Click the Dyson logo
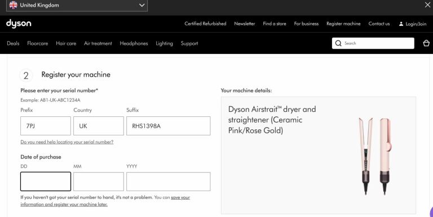The width and height of the screenshot is (433, 217). click(x=19, y=24)
